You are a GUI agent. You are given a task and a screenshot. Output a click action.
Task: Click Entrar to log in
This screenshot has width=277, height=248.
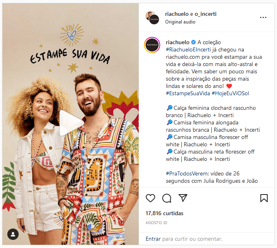(153, 239)
